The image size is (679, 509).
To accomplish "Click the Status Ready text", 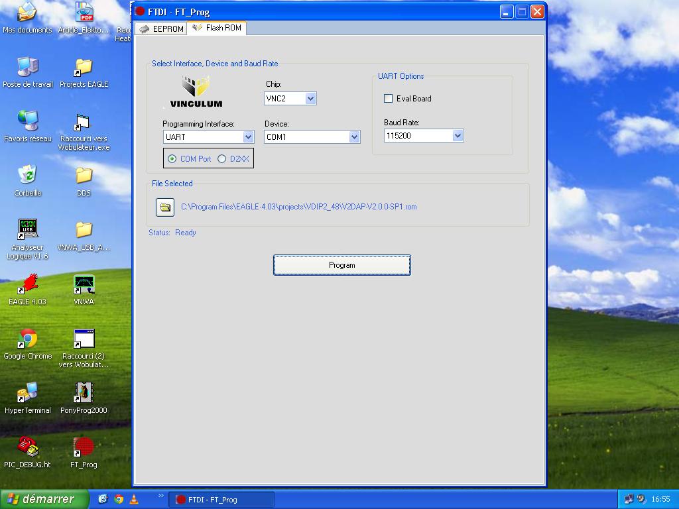I will [x=172, y=233].
